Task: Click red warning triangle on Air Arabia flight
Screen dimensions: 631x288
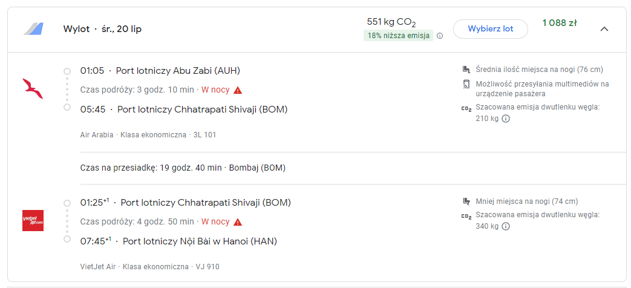Action: coord(238,90)
